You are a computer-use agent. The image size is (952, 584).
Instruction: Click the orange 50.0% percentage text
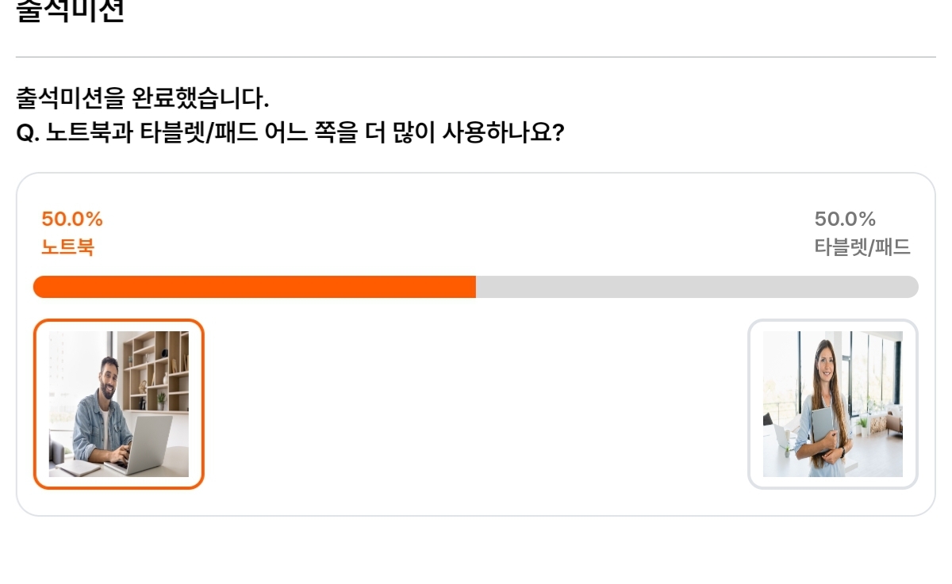click(x=72, y=219)
